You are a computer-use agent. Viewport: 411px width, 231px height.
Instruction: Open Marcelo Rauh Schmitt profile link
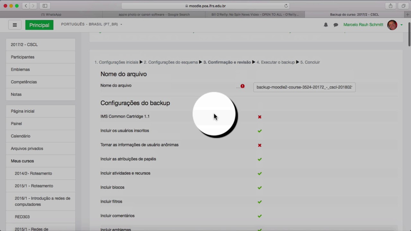tap(363, 25)
